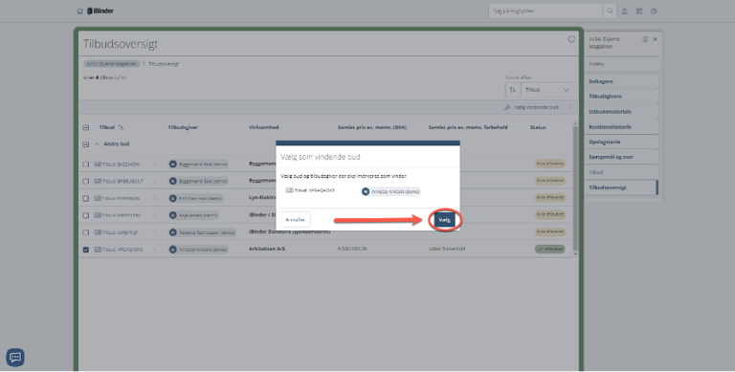Open Indeks in the side panel
Screen dimensions: 735x372
point(621,64)
